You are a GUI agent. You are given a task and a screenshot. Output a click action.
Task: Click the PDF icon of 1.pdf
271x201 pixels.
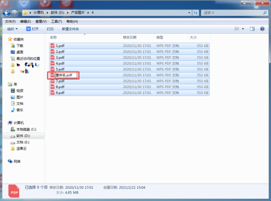click(x=52, y=46)
